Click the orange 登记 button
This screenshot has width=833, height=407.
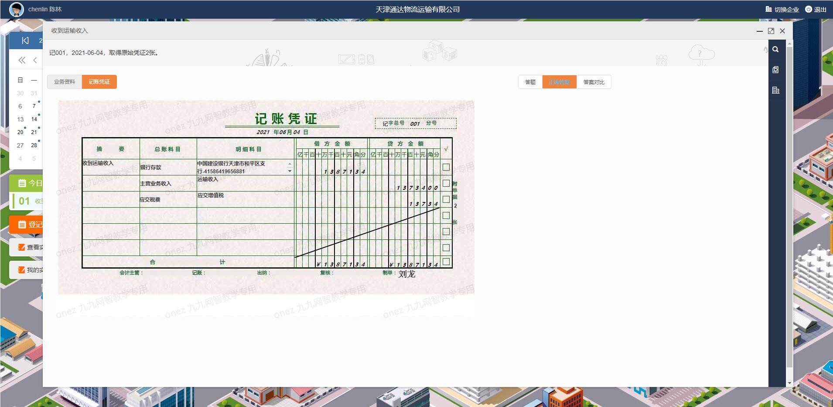point(26,225)
